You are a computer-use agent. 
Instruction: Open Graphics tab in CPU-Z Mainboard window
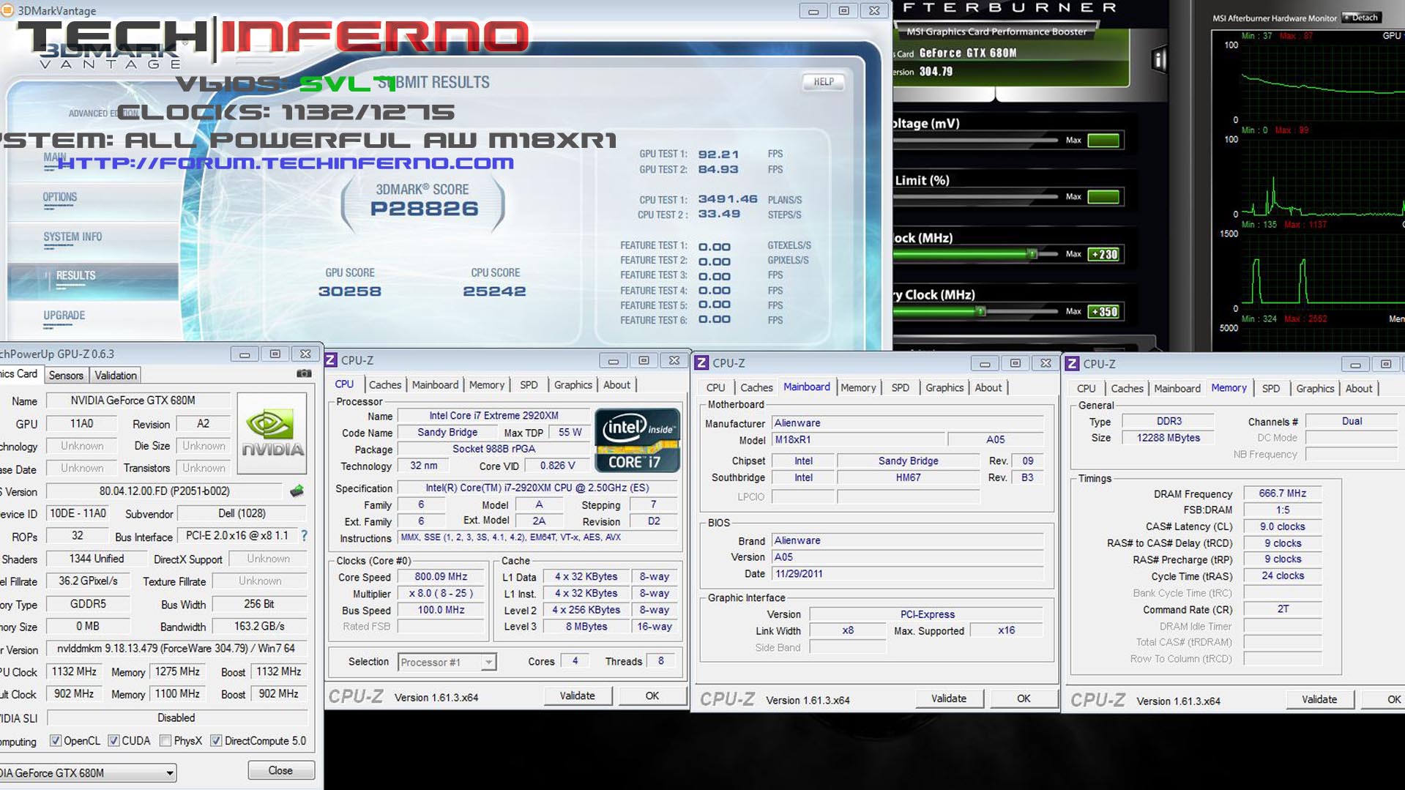pos(944,387)
